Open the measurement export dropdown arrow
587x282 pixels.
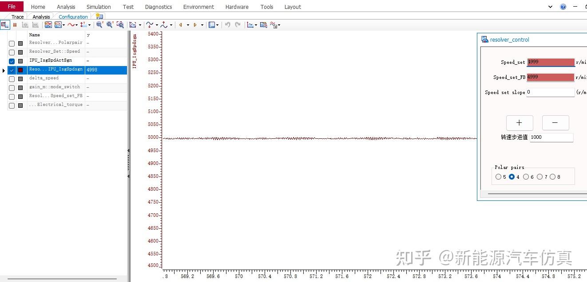(278, 25)
